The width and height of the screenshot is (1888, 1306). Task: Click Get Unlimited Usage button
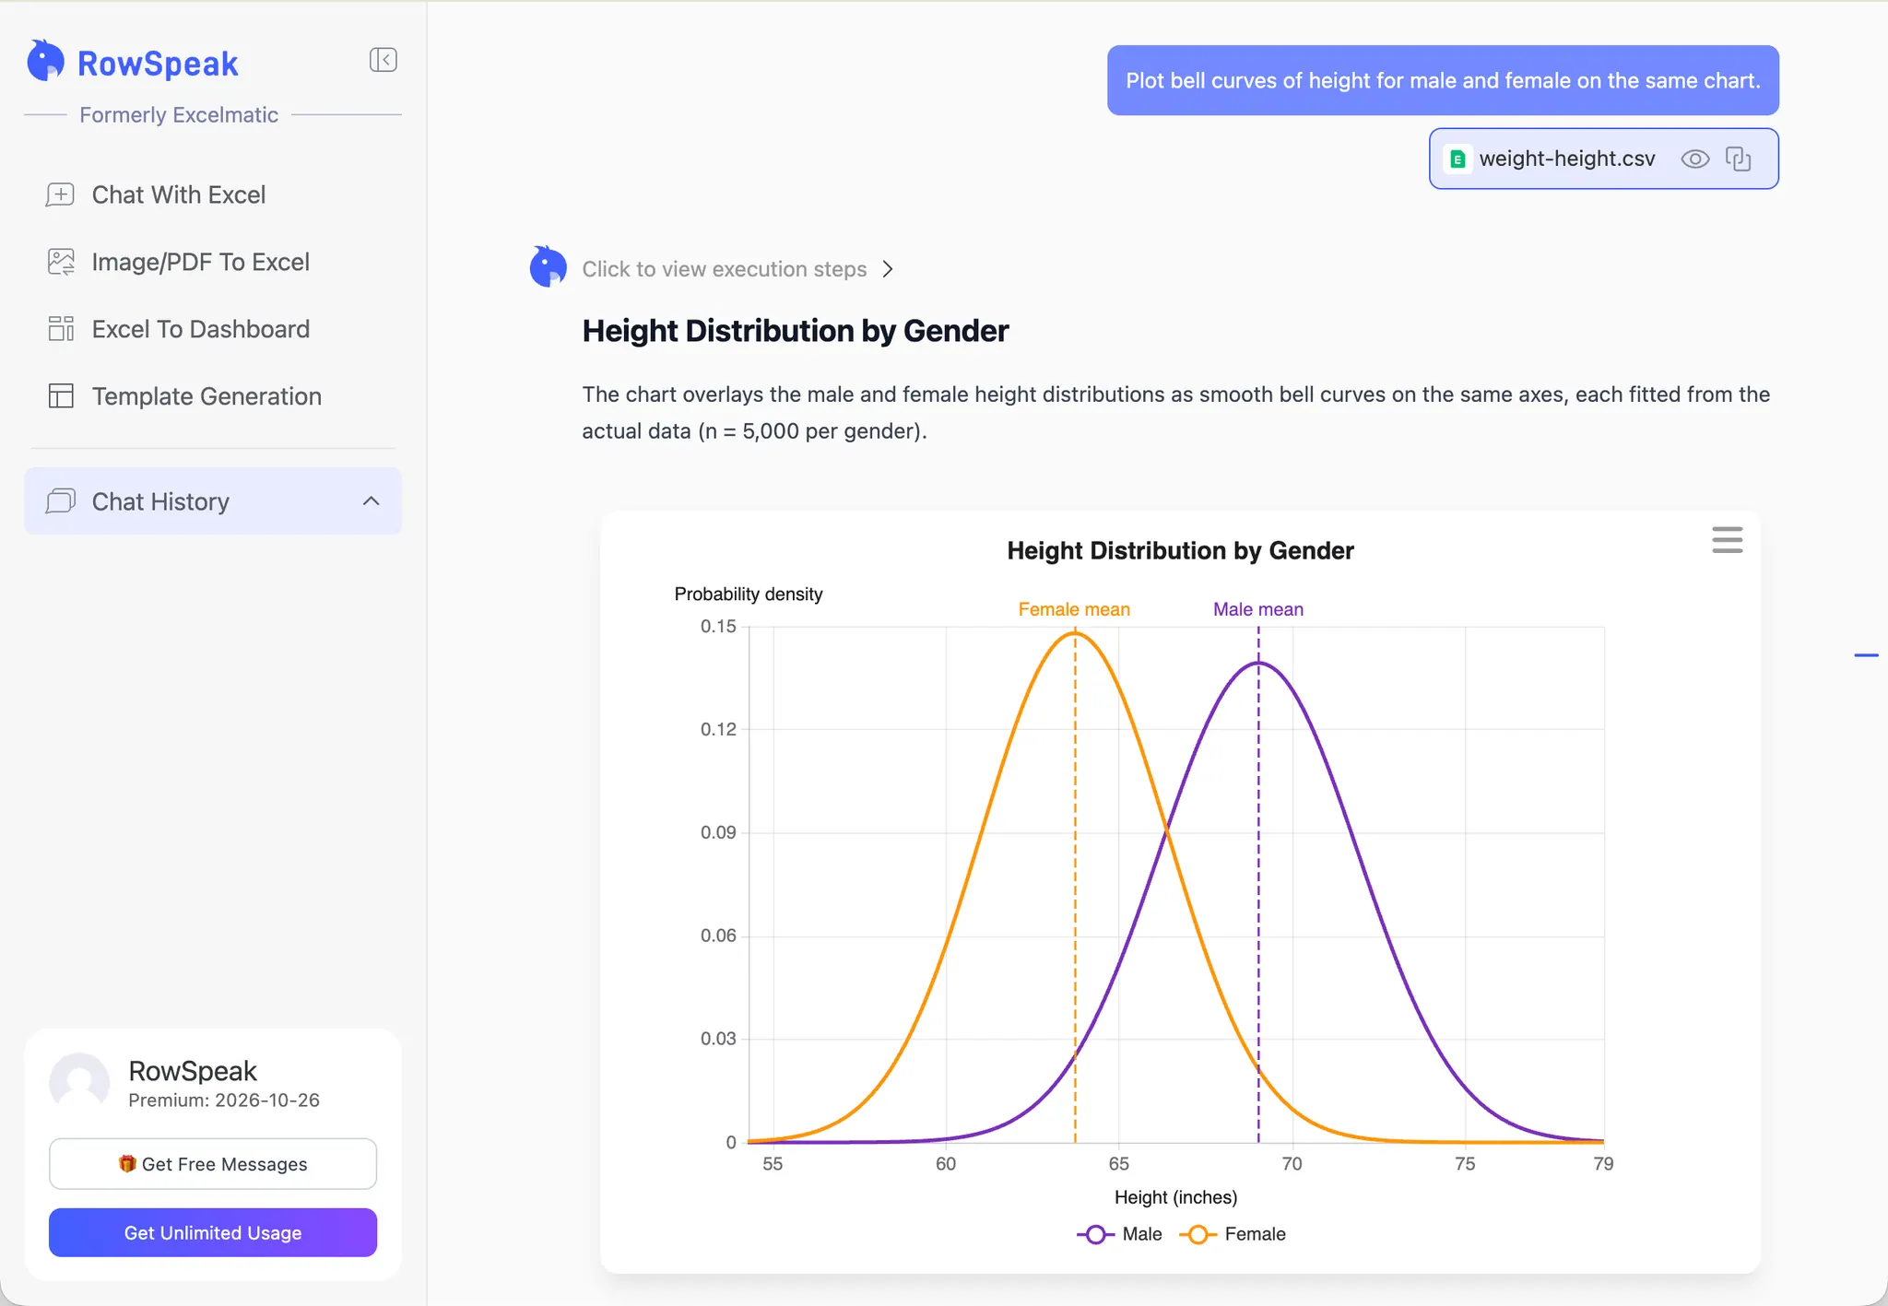tap(213, 1232)
